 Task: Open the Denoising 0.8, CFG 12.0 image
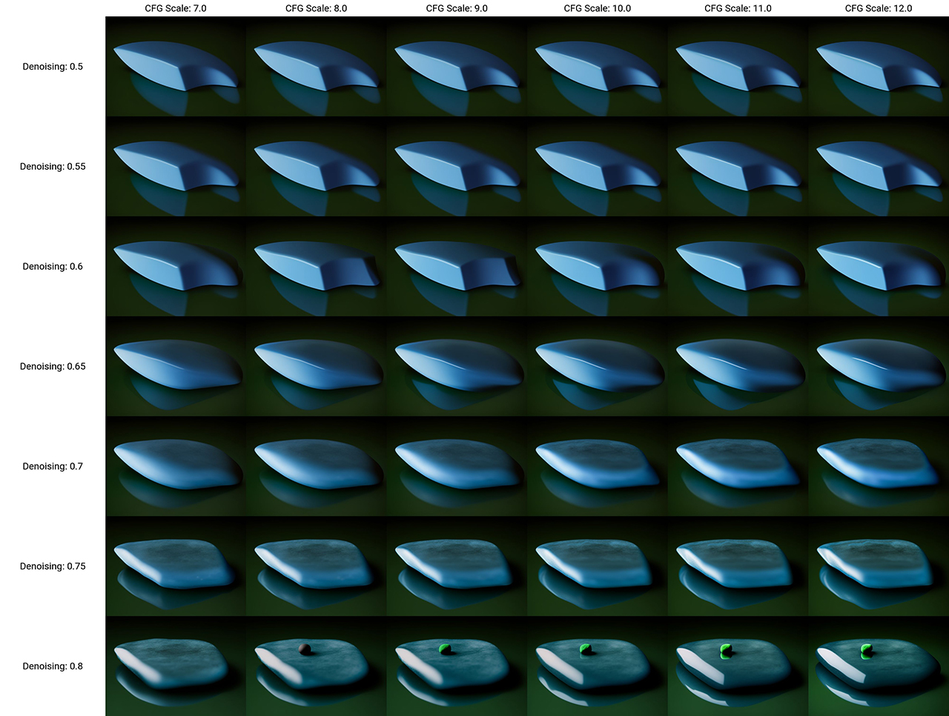point(879,666)
